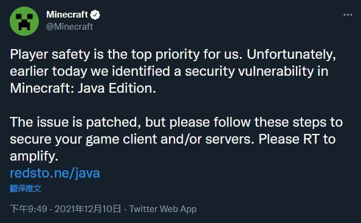Click the word 'amplify.' in the tweet

34,156
